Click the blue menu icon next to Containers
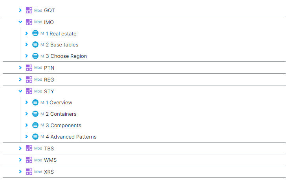Viewport: 290px width, 187px height. (35, 114)
